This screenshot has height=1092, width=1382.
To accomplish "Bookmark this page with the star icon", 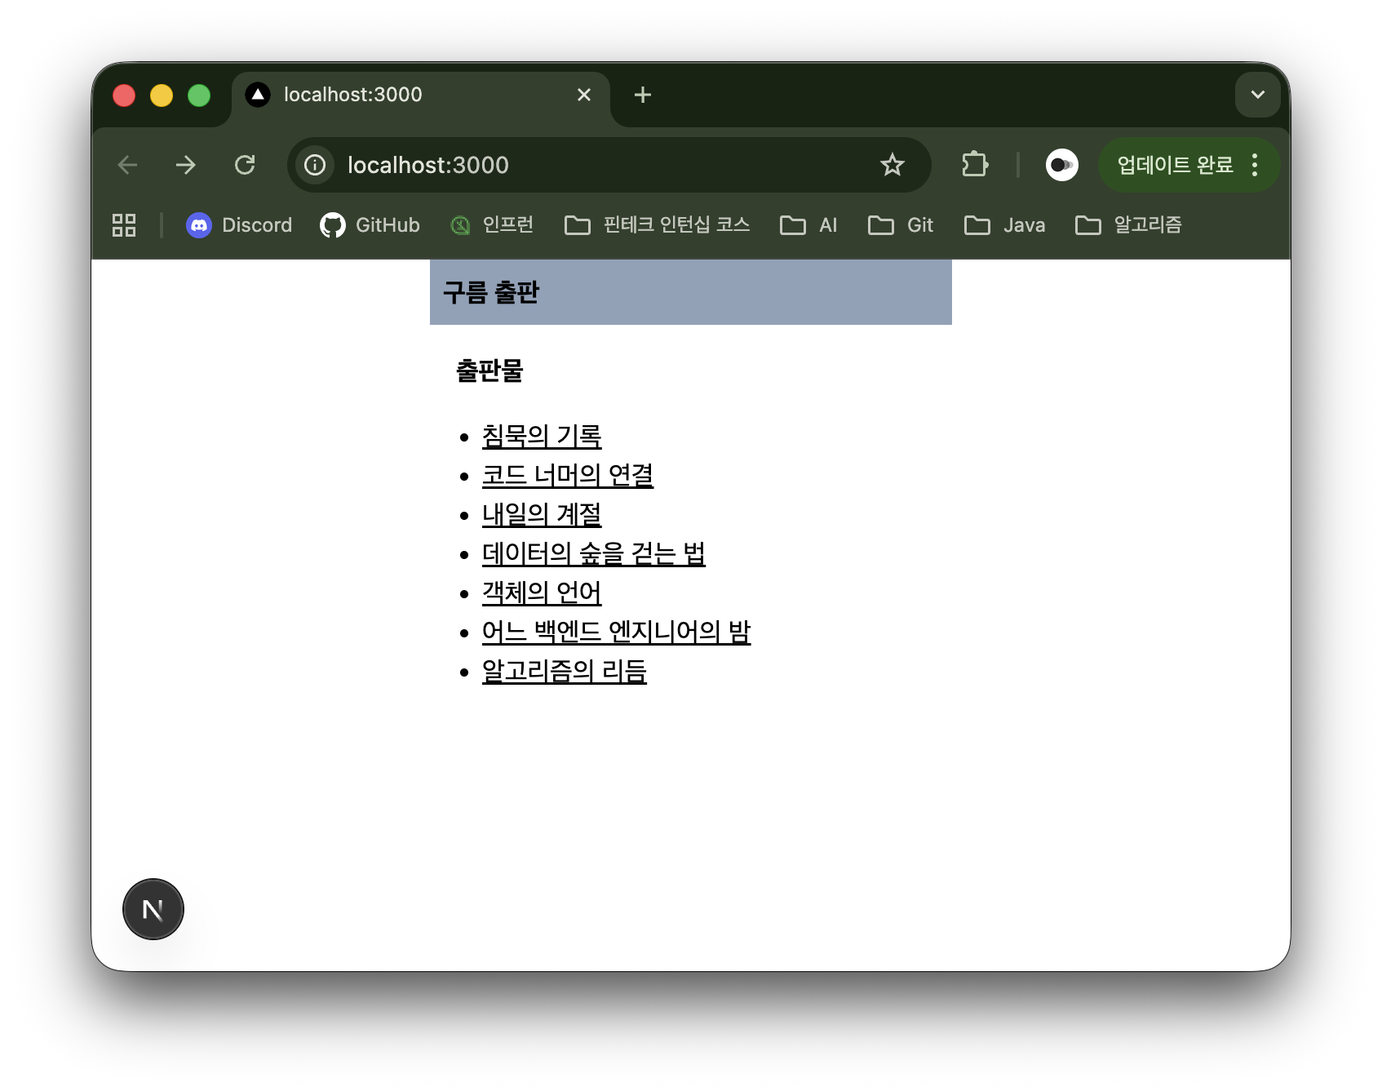I will (x=892, y=165).
